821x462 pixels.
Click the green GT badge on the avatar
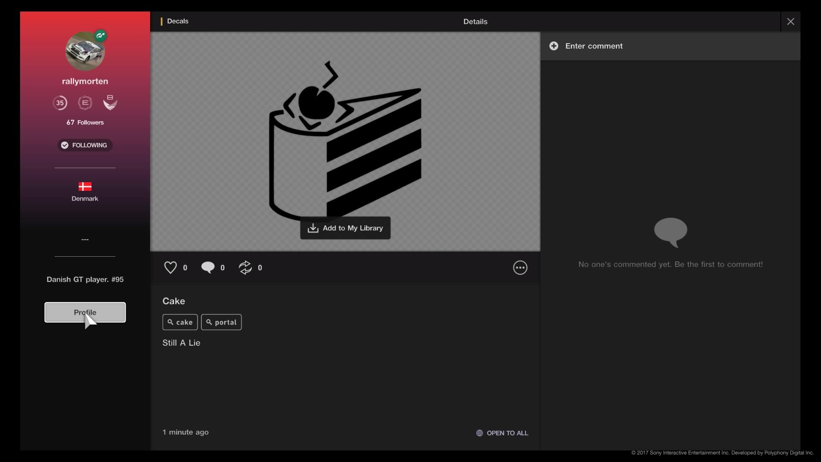[100, 36]
